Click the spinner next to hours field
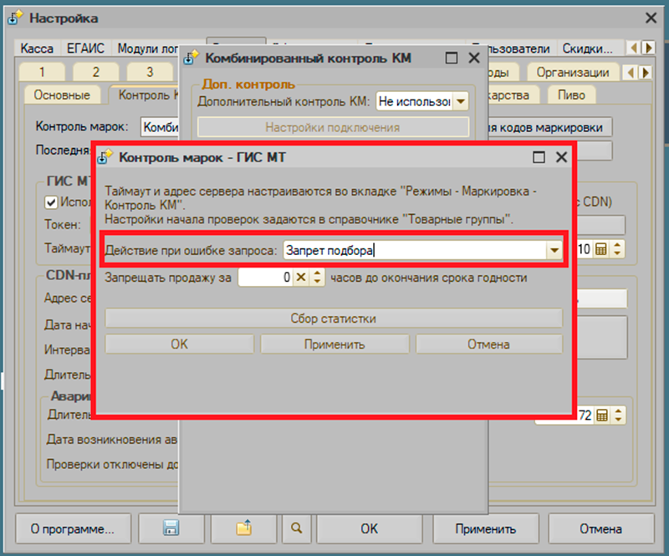This screenshot has width=669, height=556. pos(317,278)
